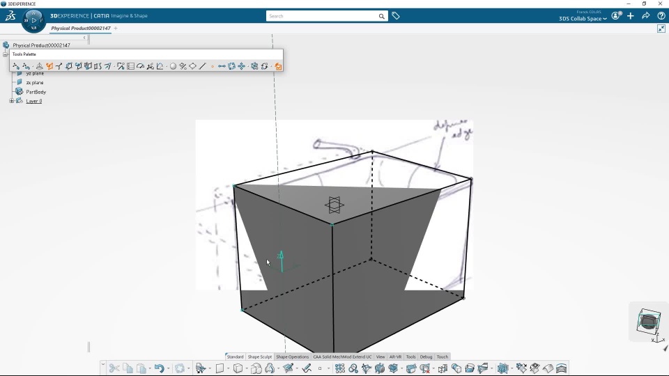The height and width of the screenshot is (376, 669).
Task: Switch to the View tab
Action: click(x=380, y=357)
